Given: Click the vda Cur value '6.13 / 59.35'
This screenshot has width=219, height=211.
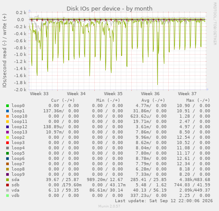Looking at the screenshot, I should click(x=63, y=190).
